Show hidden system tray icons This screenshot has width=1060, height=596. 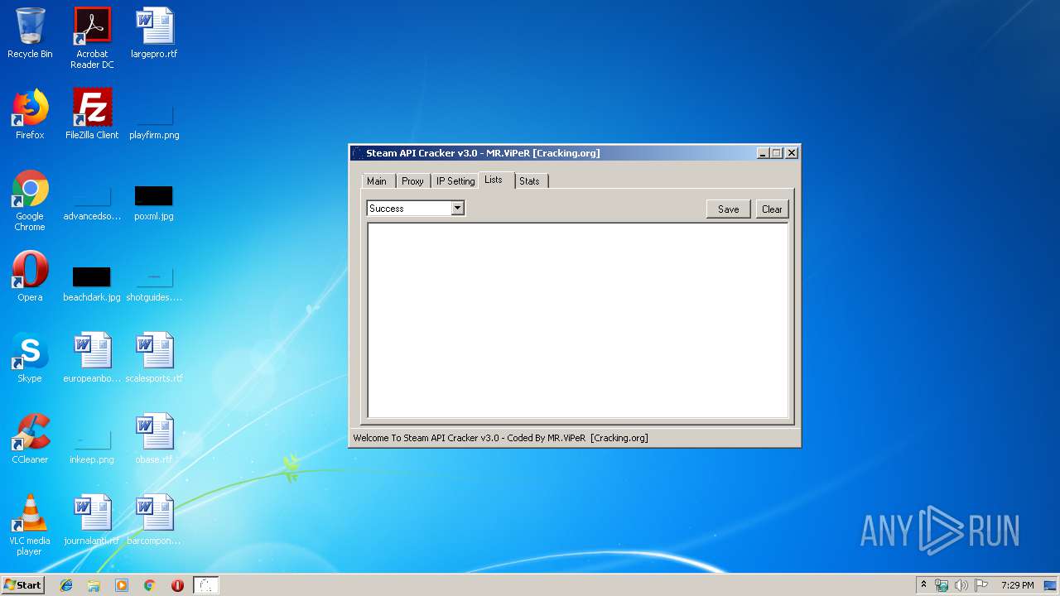(923, 585)
